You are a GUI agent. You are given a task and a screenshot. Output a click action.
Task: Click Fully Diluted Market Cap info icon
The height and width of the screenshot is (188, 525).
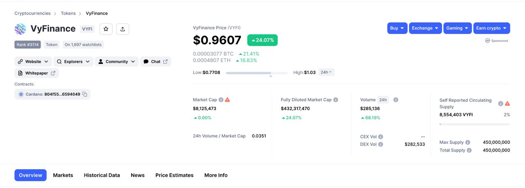(336, 100)
